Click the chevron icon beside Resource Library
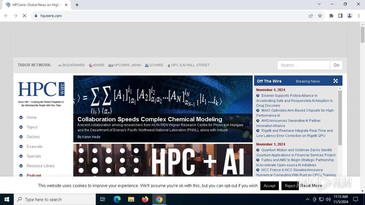365x205 pixels. click(21, 166)
